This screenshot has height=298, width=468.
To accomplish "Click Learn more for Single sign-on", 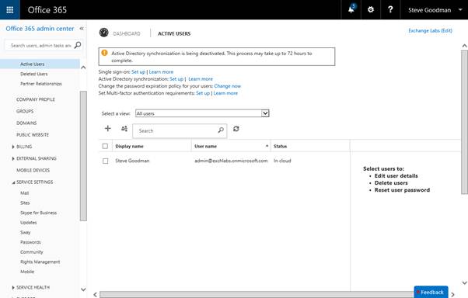I will (x=161, y=72).
